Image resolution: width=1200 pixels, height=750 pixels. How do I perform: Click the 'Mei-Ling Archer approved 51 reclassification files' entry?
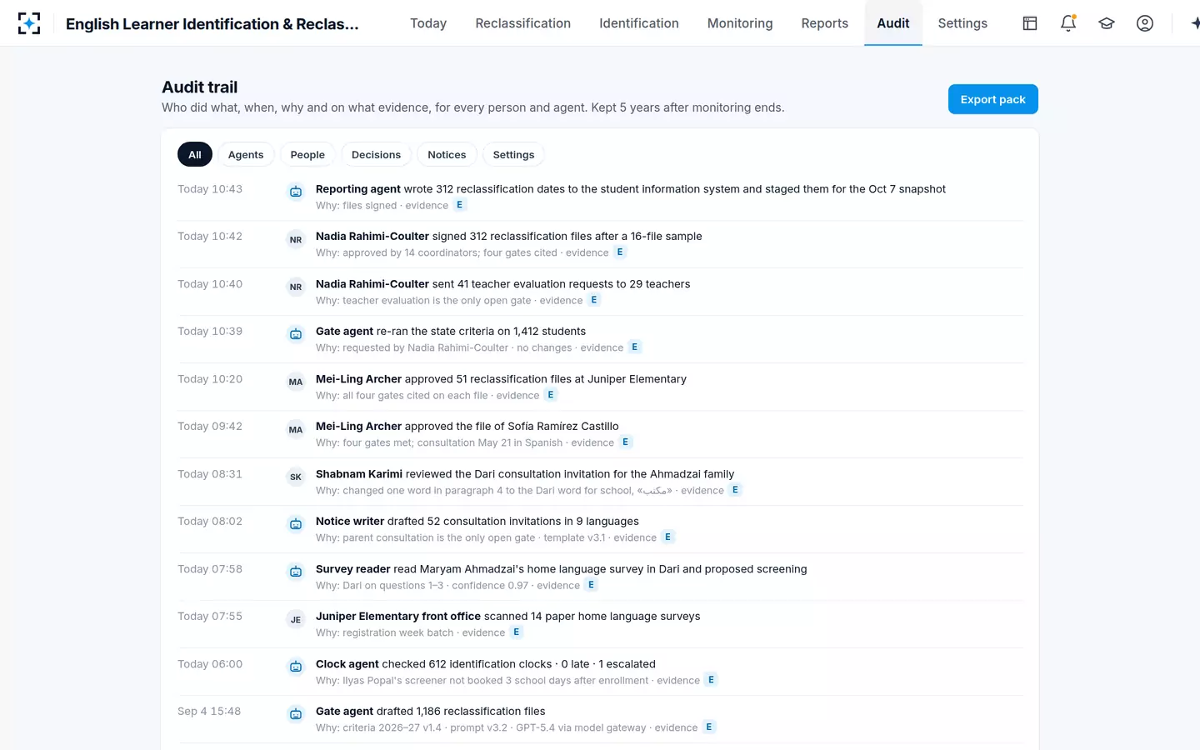[600, 387]
